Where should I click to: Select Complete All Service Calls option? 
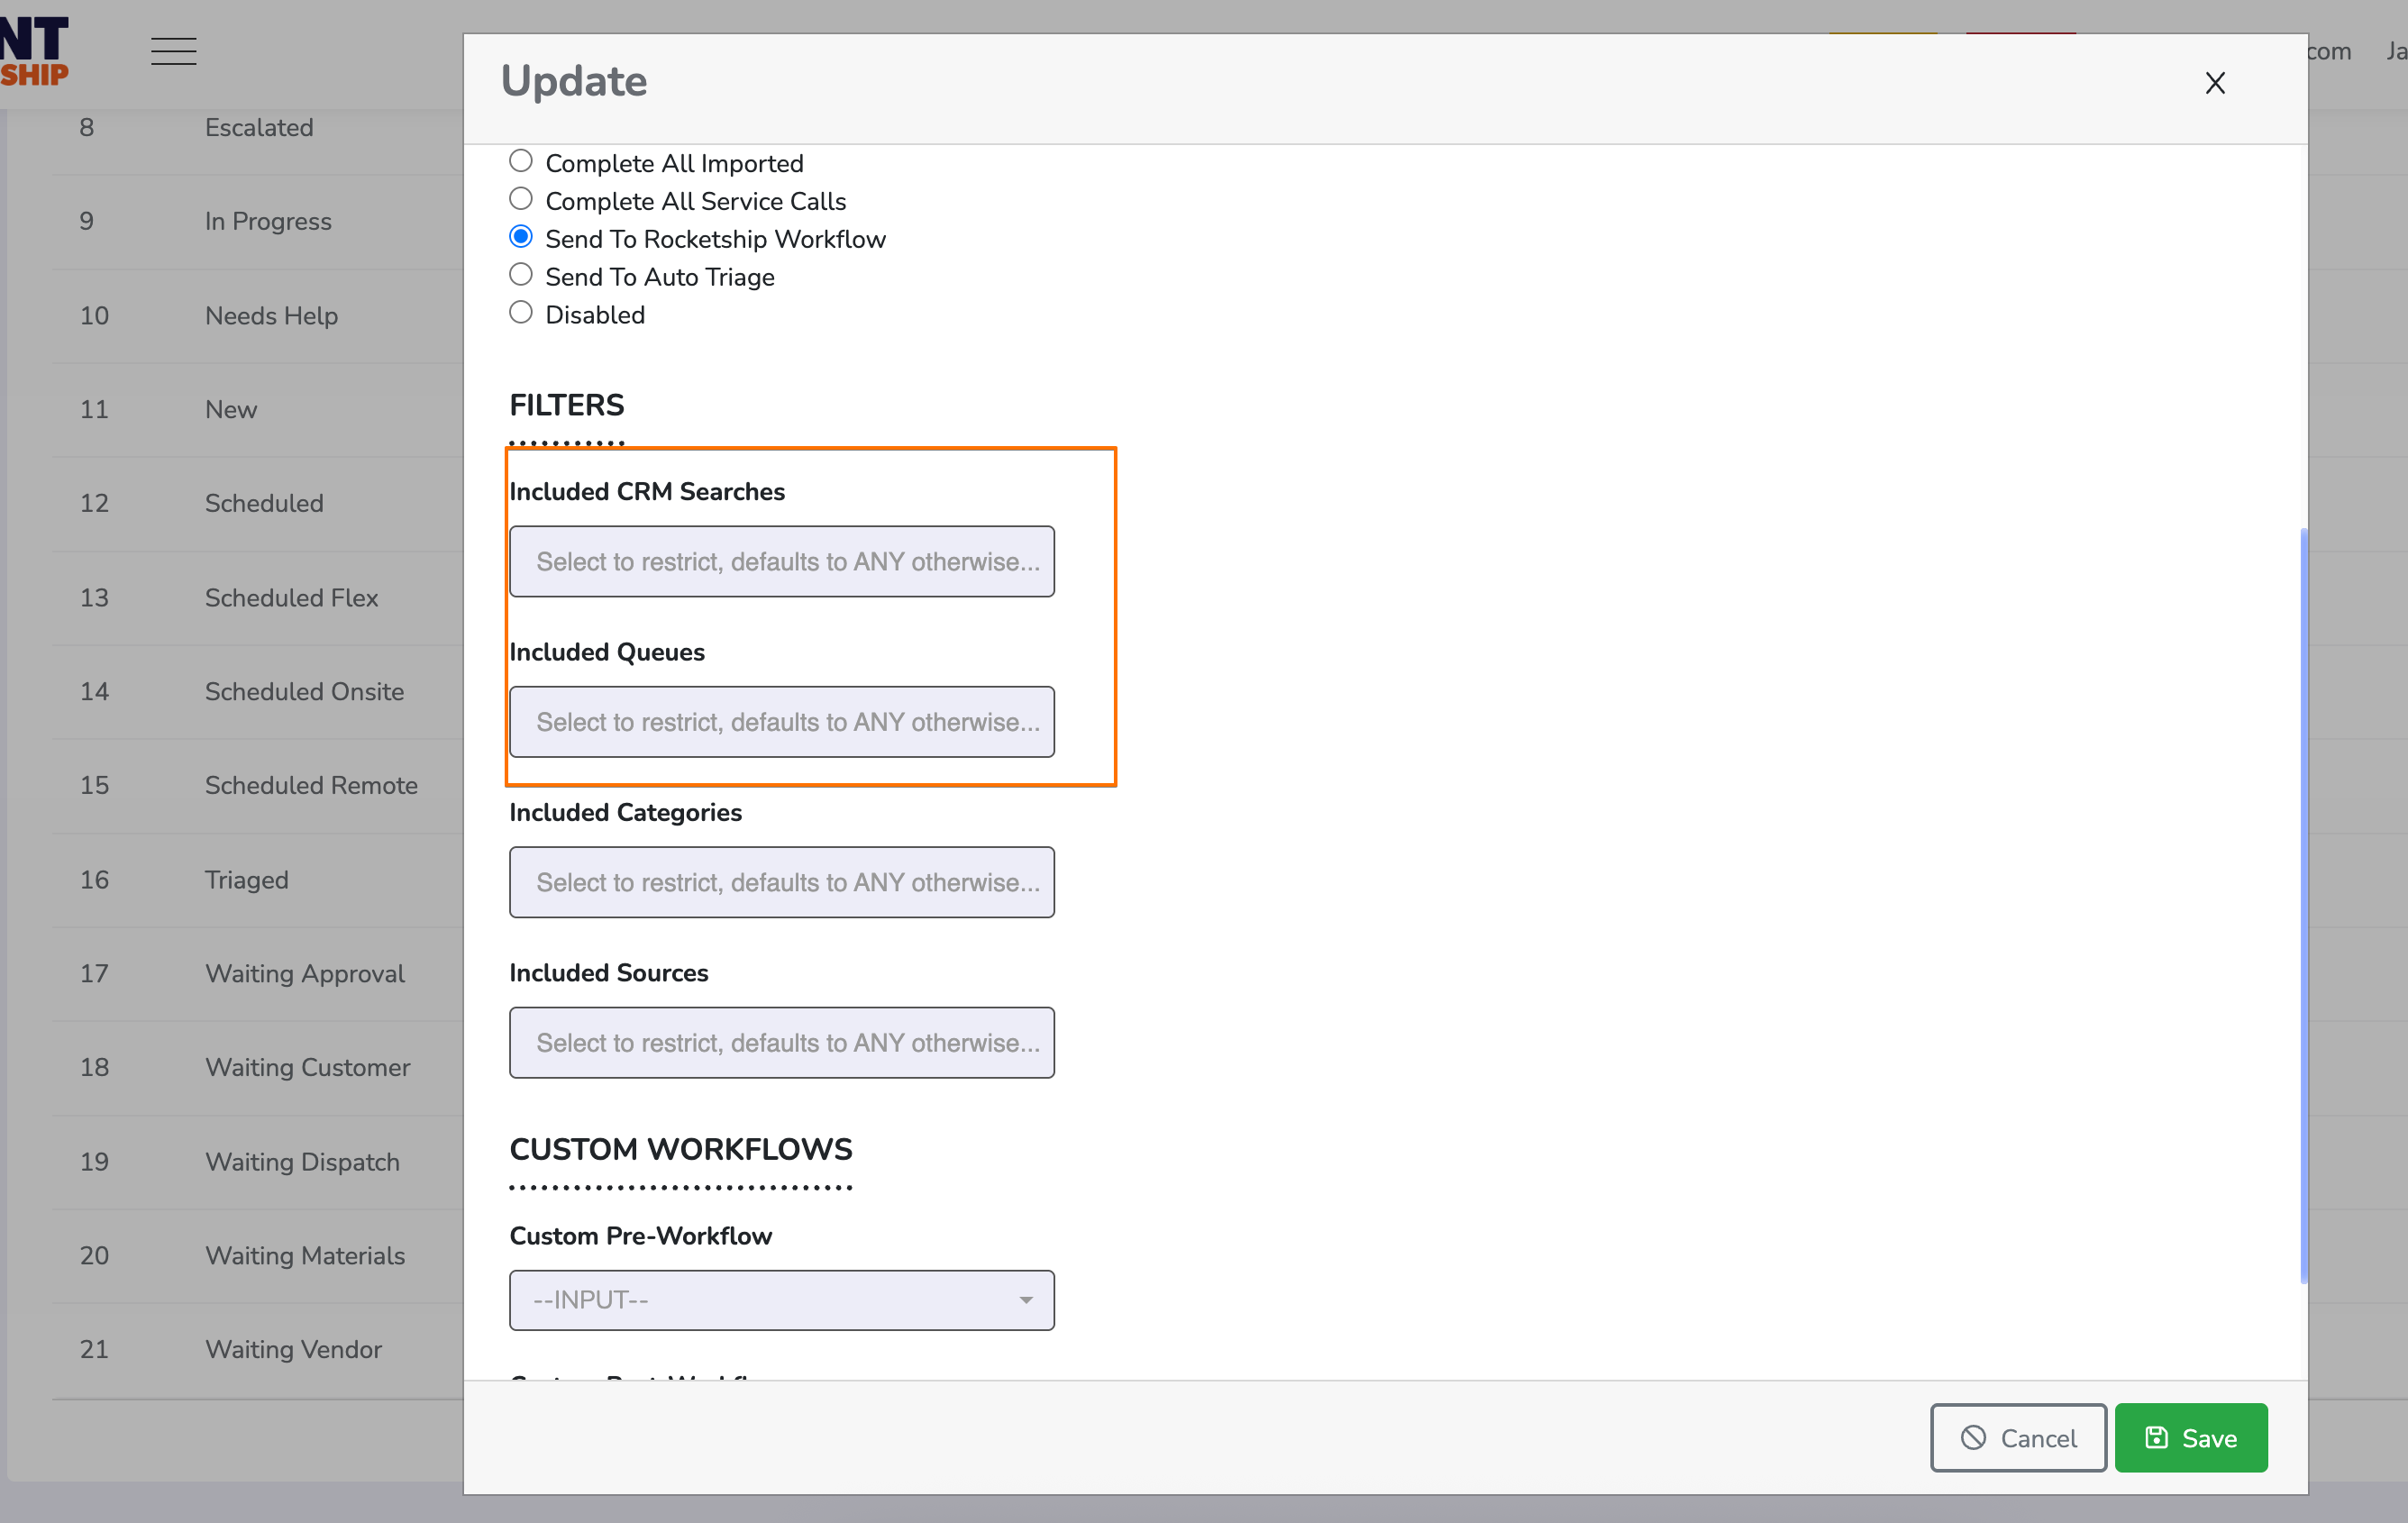pos(521,199)
